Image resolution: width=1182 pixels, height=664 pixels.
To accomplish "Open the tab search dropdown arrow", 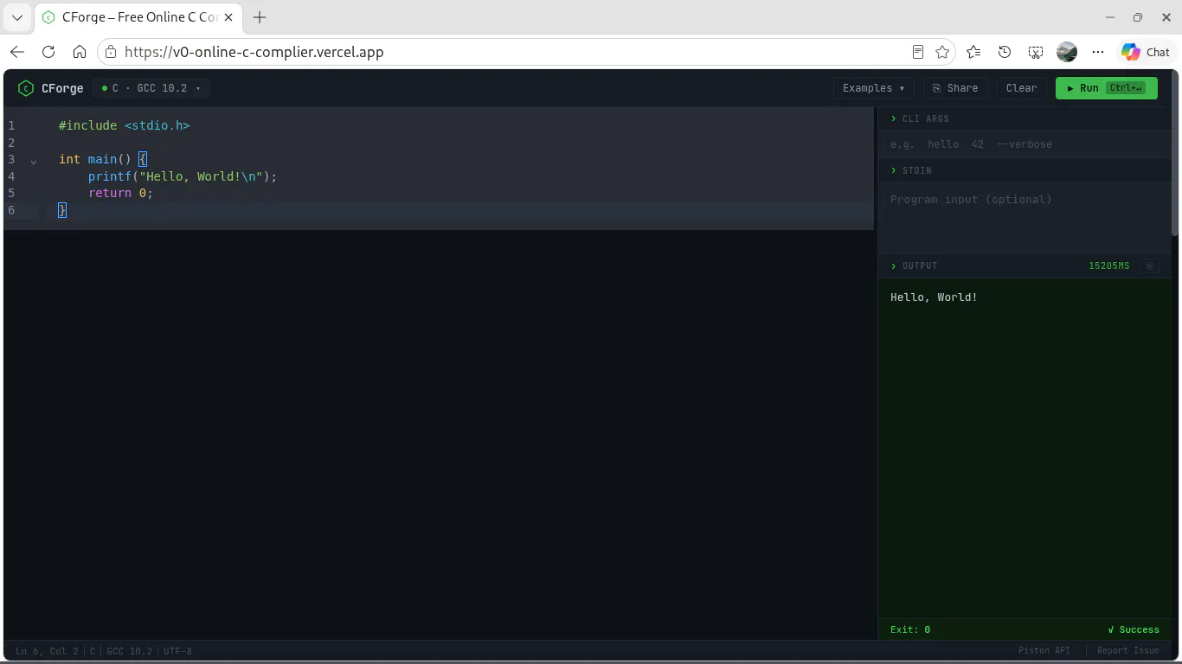I will pyautogui.click(x=17, y=17).
